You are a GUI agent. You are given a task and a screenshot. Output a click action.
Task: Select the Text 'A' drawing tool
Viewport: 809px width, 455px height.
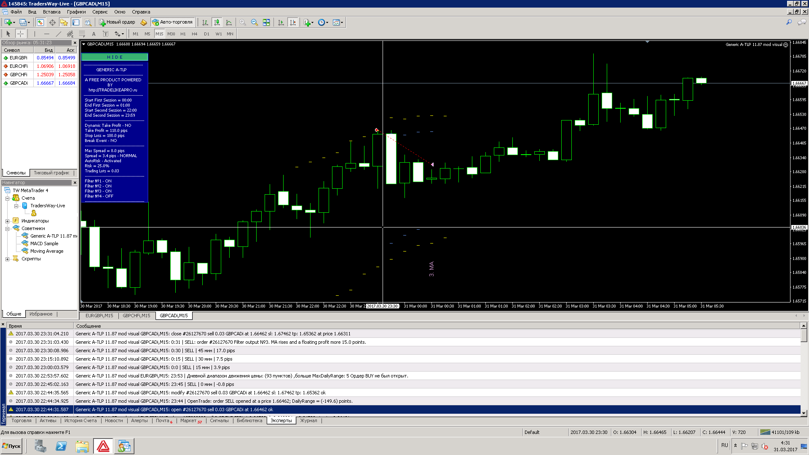94,34
